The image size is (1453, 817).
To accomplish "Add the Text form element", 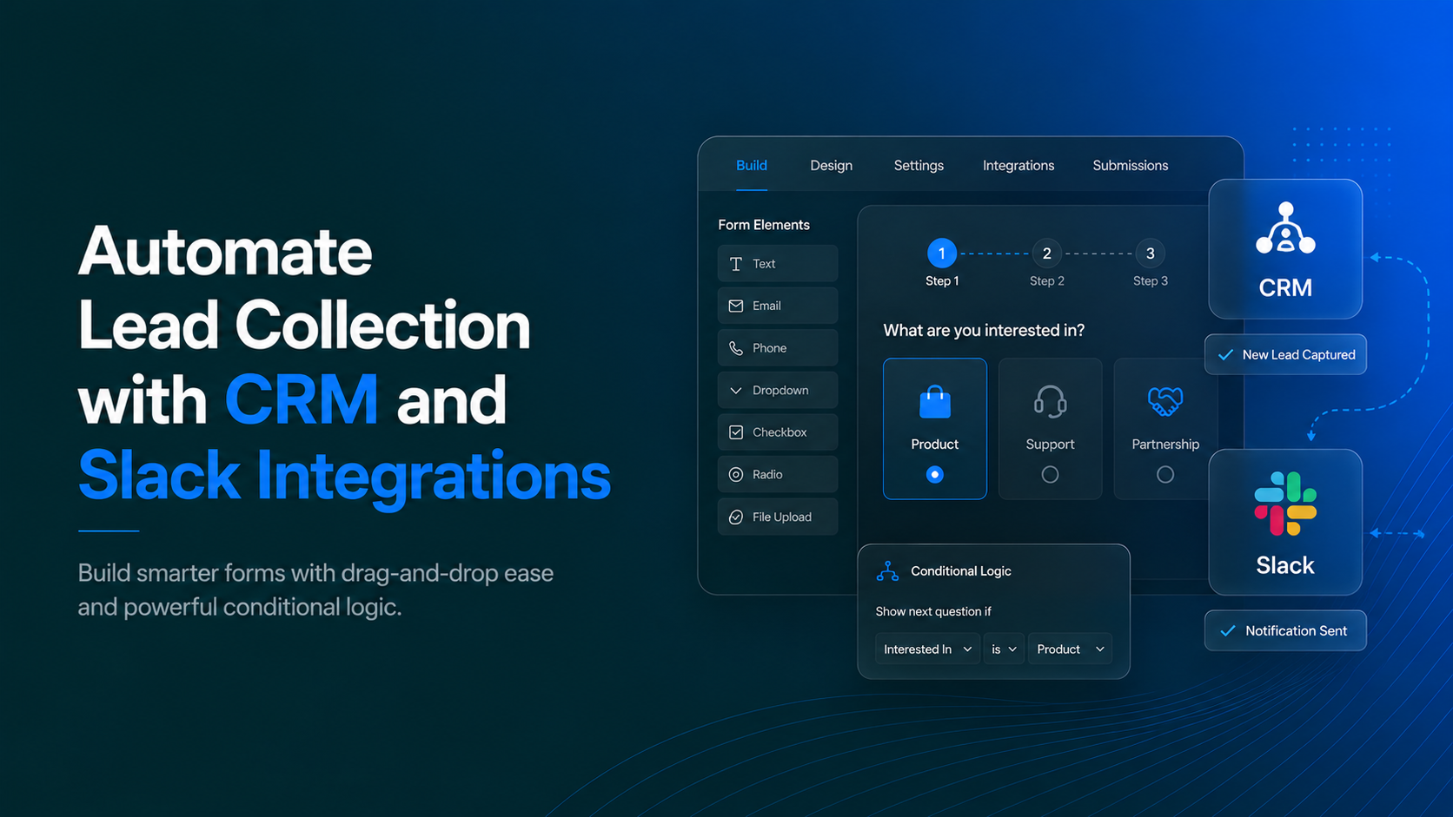I will click(778, 264).
